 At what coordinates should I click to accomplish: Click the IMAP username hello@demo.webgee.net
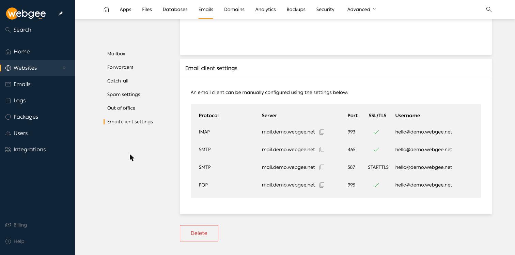[424, 132]
